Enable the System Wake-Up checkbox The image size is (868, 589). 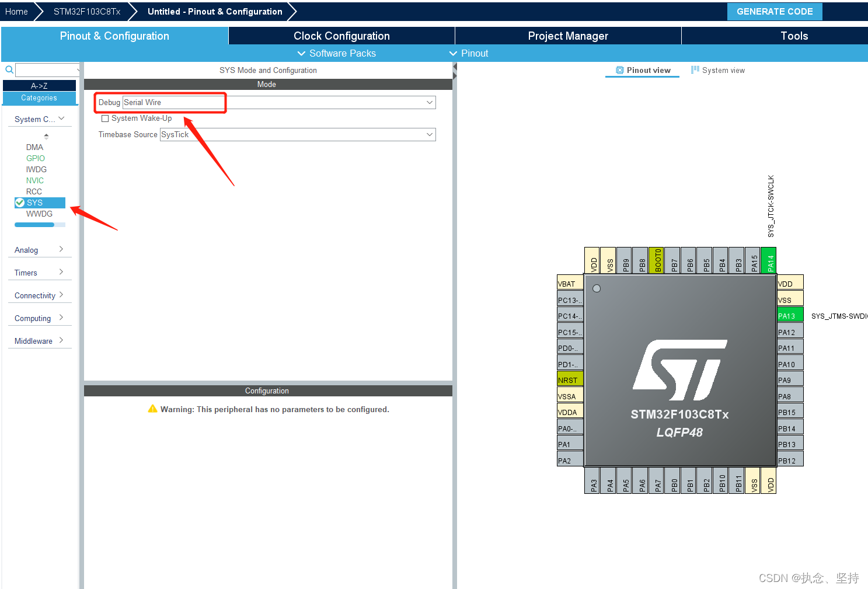pyautogui.click(x=105, y=119)
